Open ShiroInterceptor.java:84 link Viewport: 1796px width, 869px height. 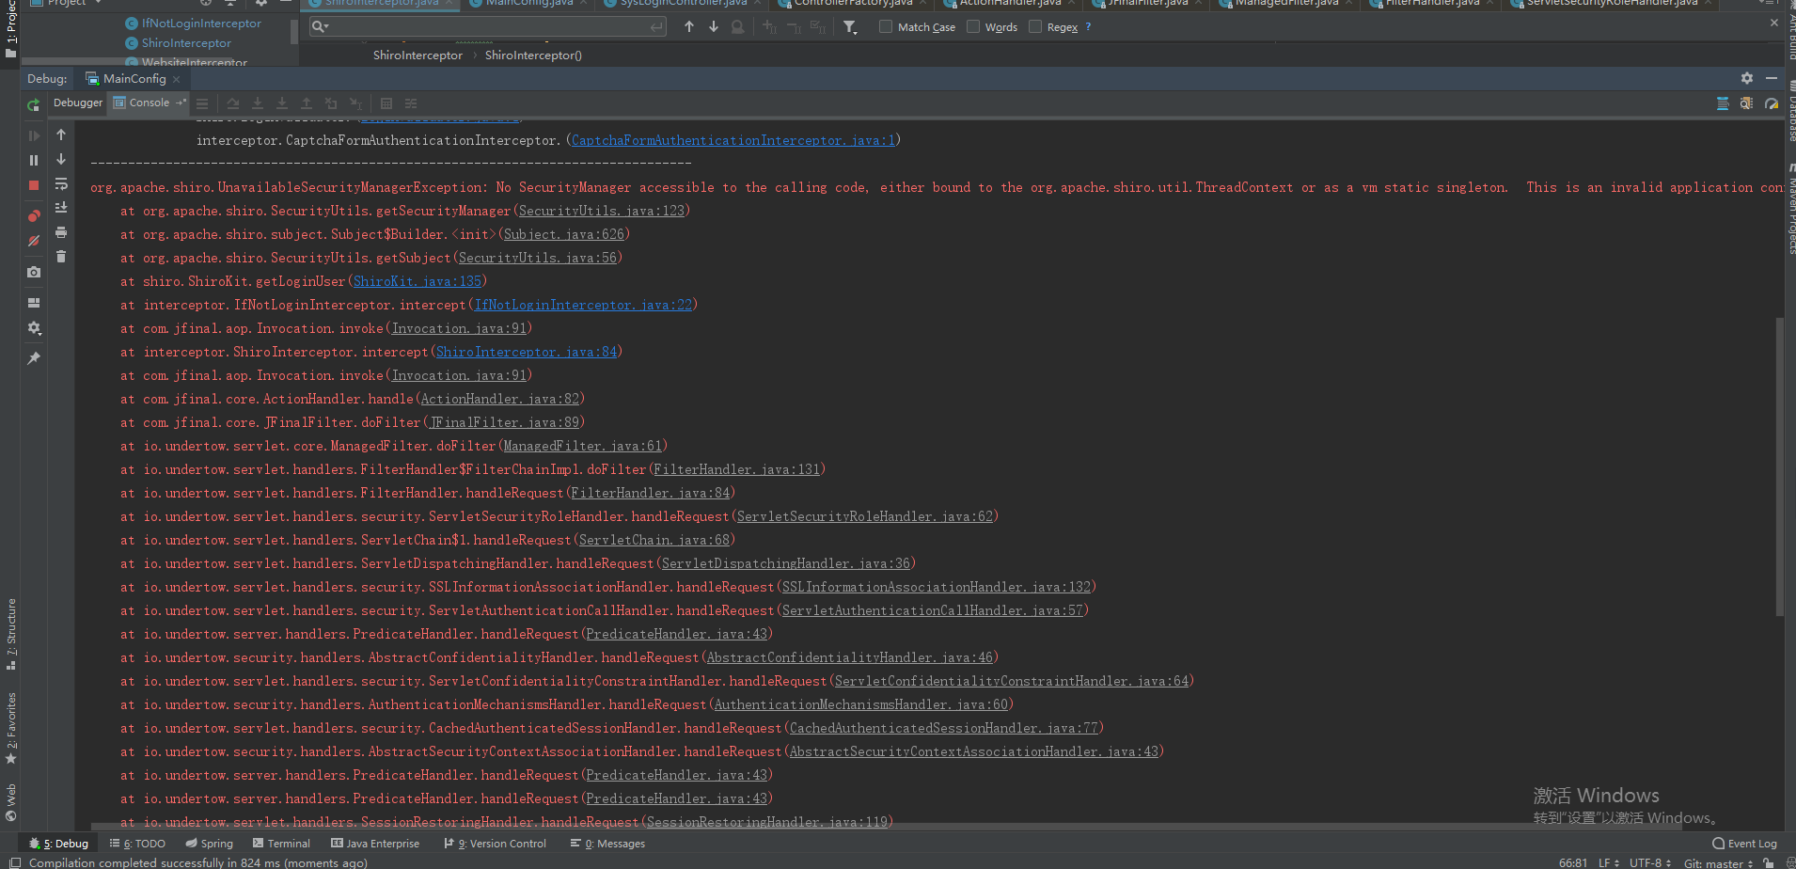click(527, 352)
